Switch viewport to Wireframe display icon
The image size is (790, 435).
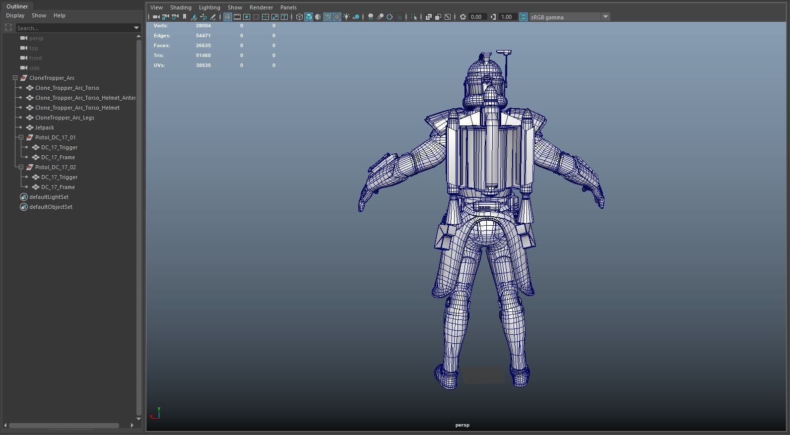(x=299, y=17)
